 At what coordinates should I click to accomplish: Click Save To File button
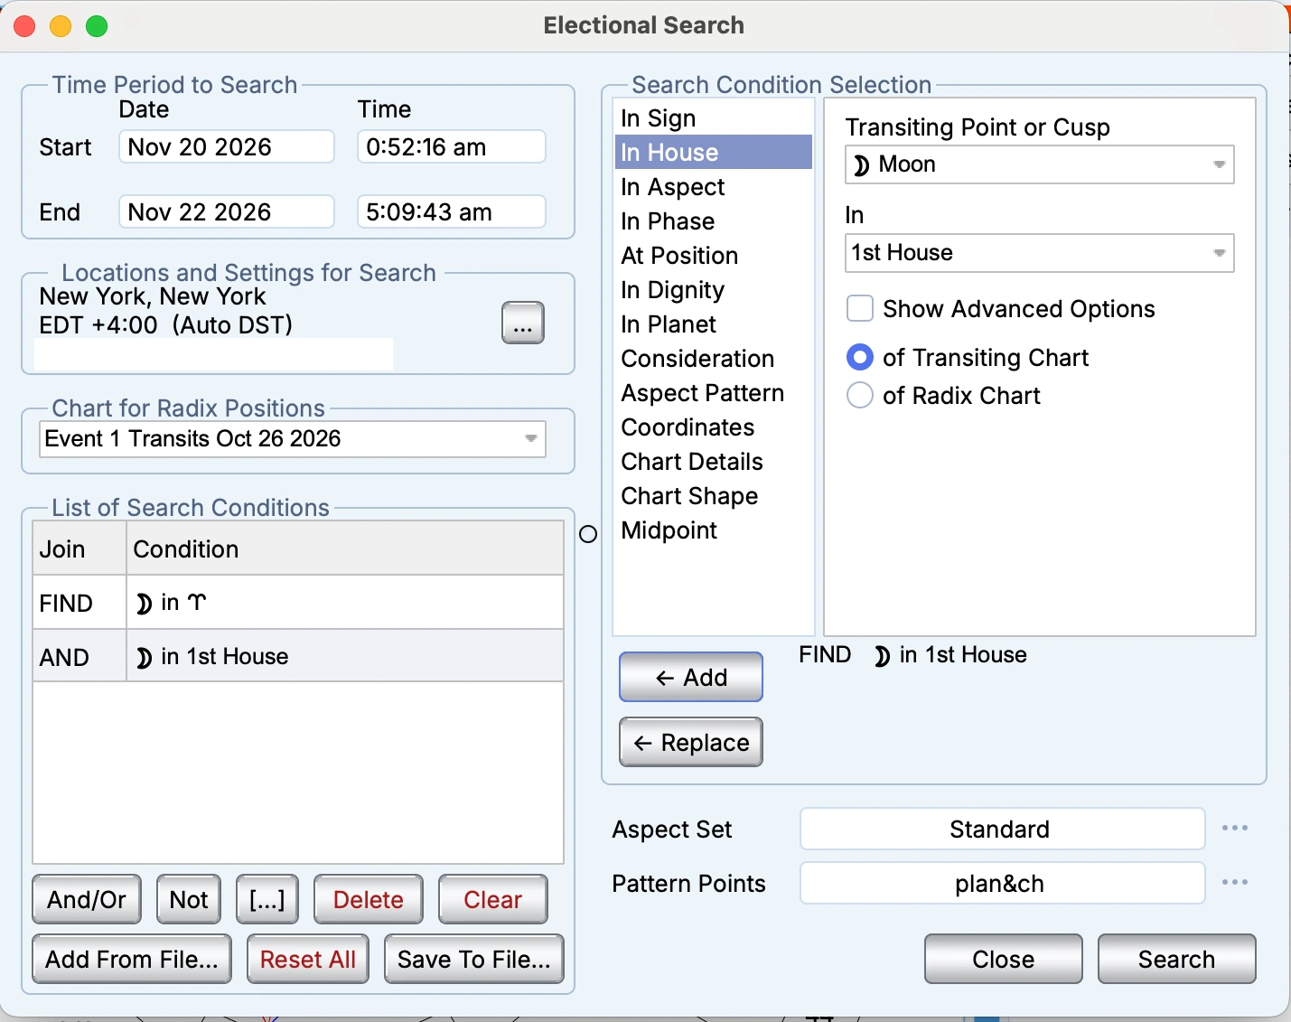(474, 959)
